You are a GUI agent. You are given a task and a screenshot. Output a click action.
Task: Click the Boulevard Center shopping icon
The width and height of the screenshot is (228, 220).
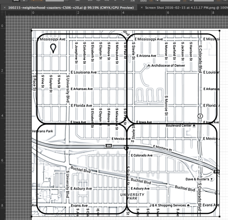(194, 125)
